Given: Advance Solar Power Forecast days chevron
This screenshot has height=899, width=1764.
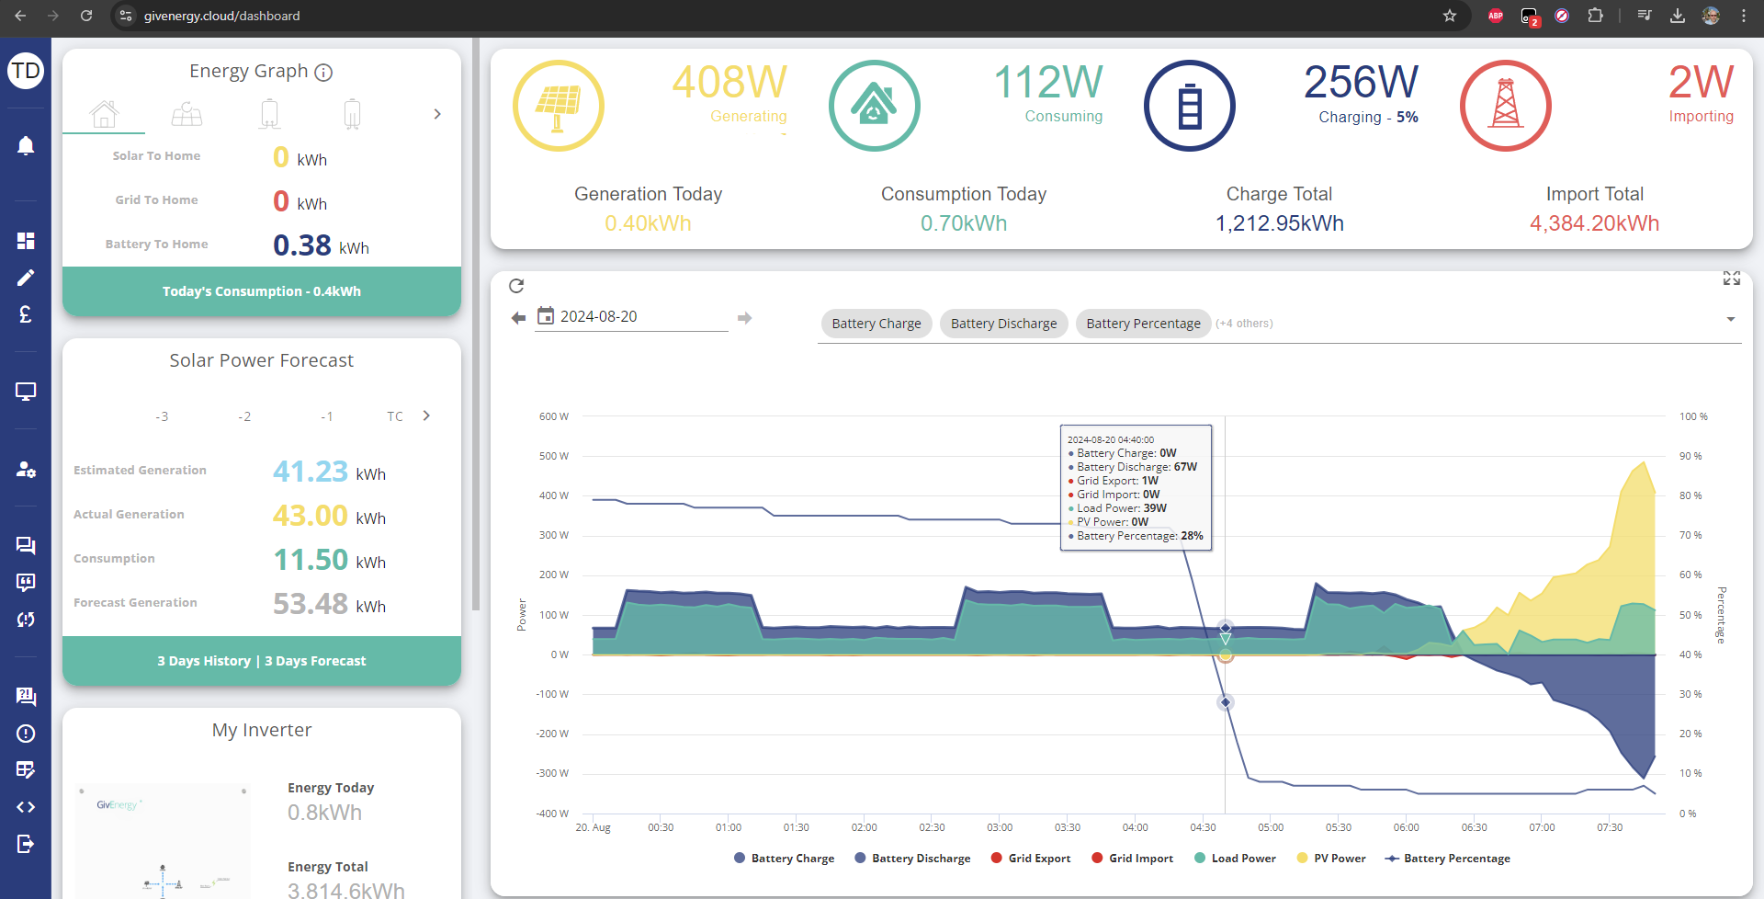Looking at the screenshot, I should coord(426,415).
